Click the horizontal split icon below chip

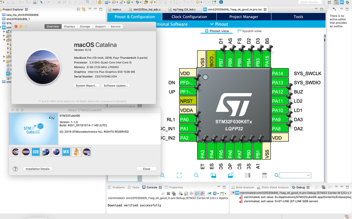pyautogui.click(x=265, y=175)
